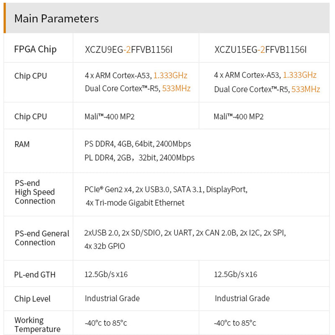Viewport: 335px width, 335px height.
Task: Click Industrial Grade in left column
Action: pos(112,298)
